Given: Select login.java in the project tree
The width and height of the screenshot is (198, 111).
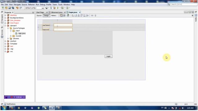Looking at the screenshot, I should pyautogui.click(x=22, y=33).
